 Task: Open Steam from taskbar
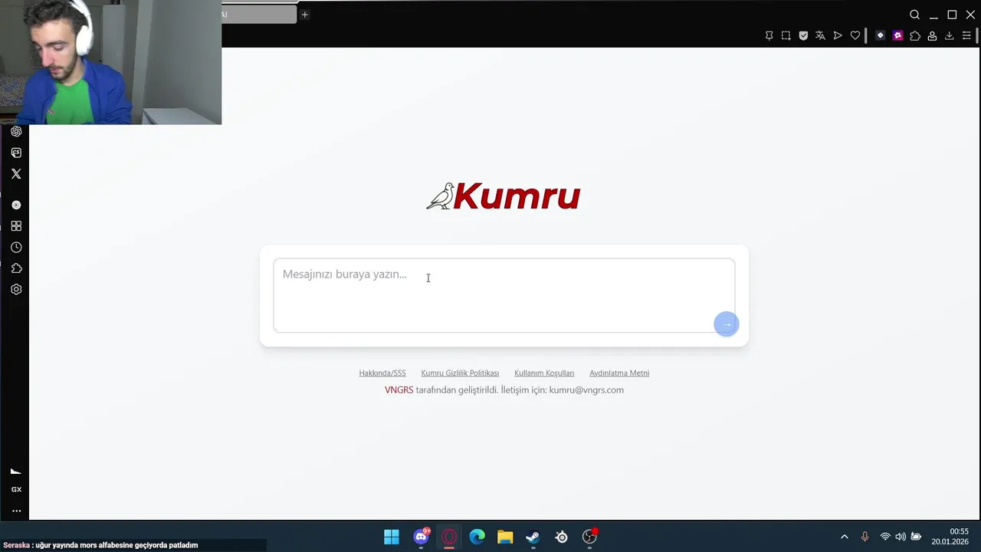[x=533, y=537]
